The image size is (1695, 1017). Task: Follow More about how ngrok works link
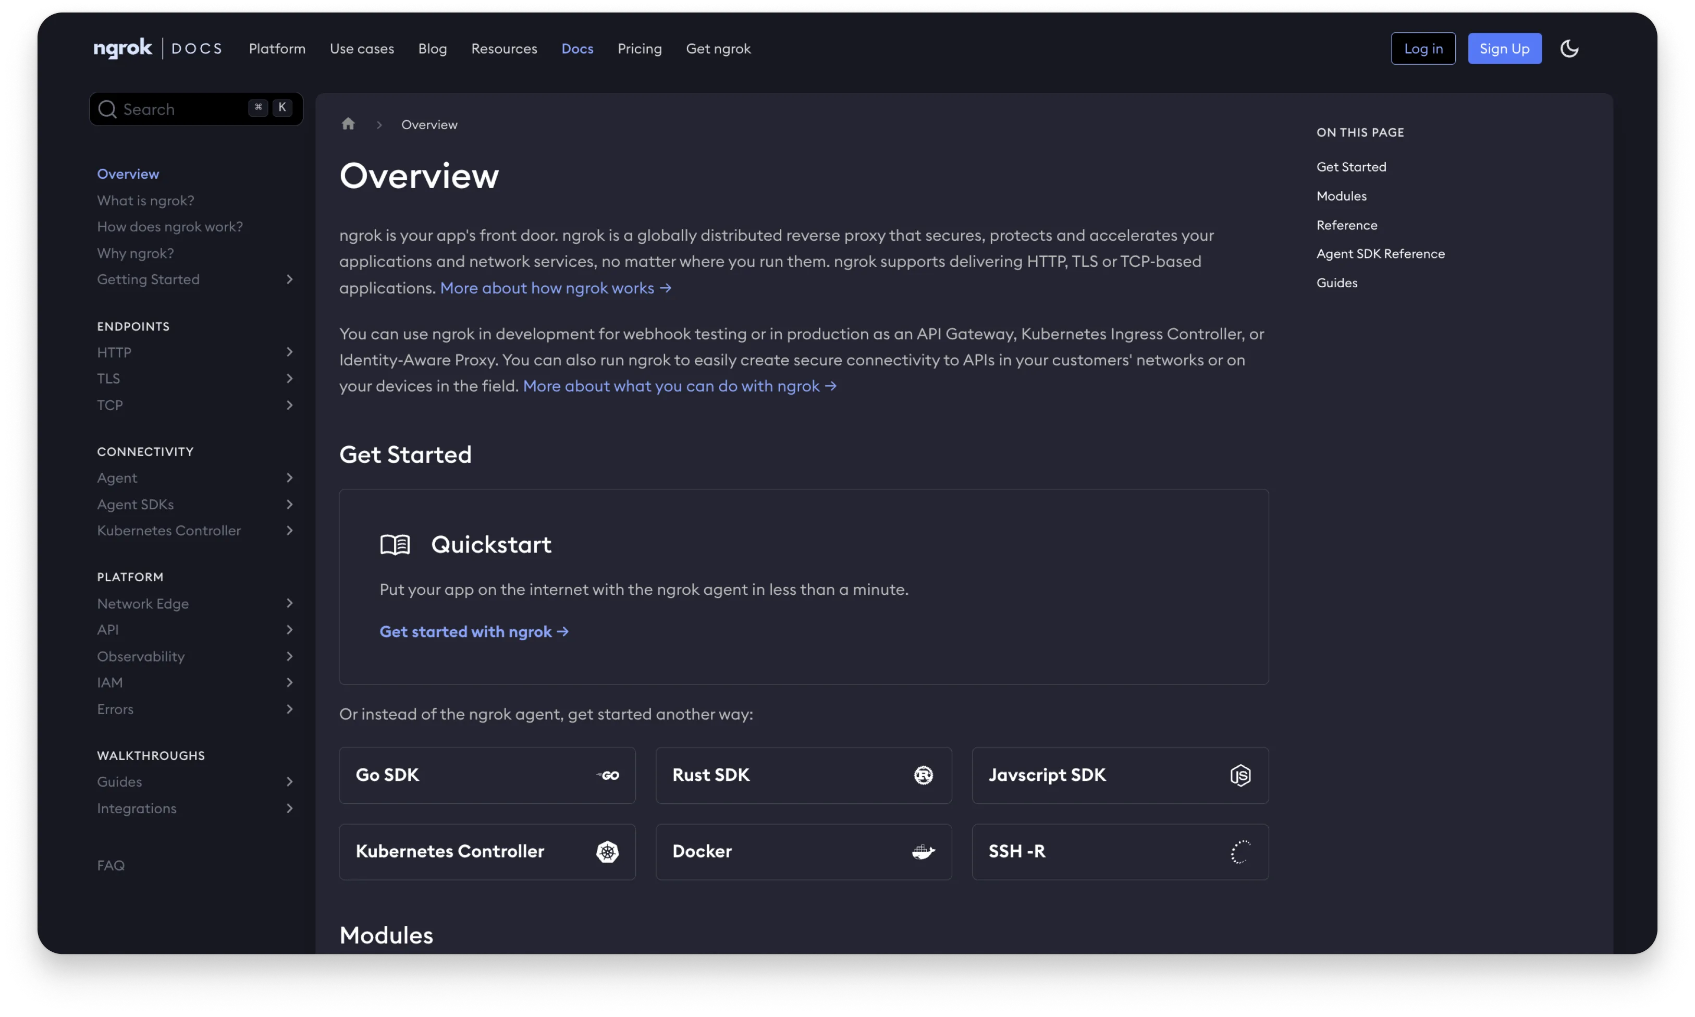tap(556, 288)
